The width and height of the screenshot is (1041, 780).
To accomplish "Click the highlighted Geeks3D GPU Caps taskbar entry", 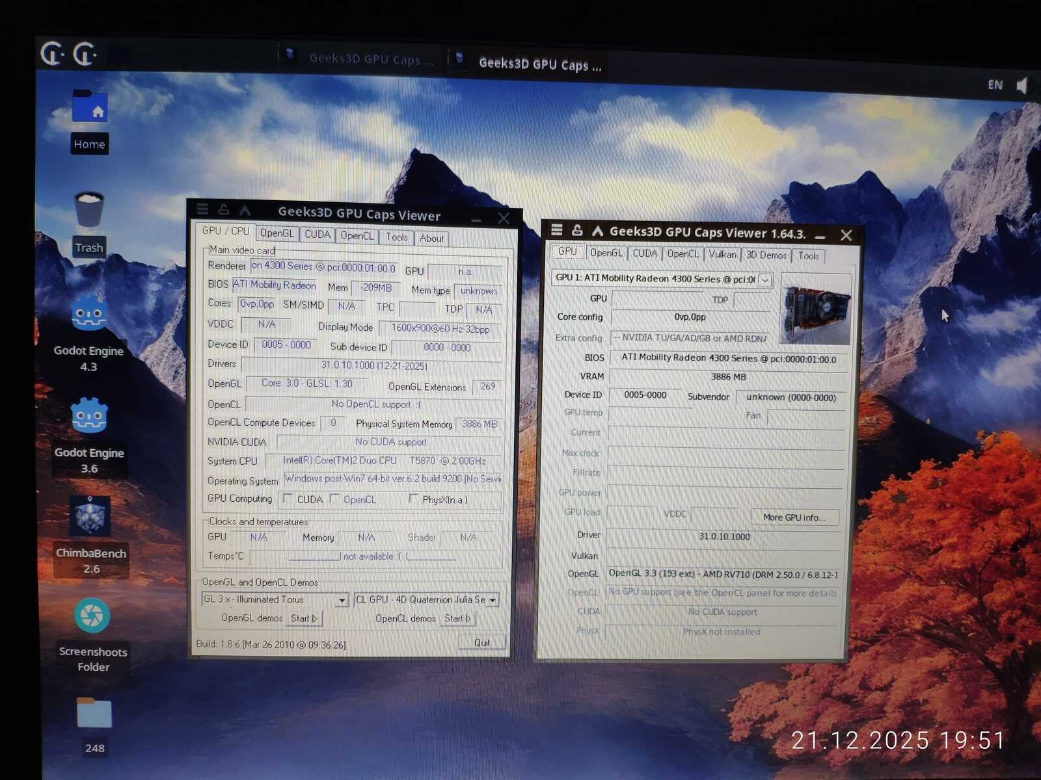I will click(528, 64).
